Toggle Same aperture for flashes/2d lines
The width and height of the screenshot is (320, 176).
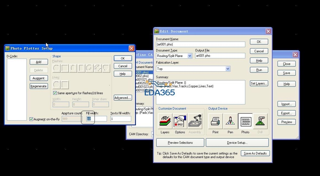(55, 93)
